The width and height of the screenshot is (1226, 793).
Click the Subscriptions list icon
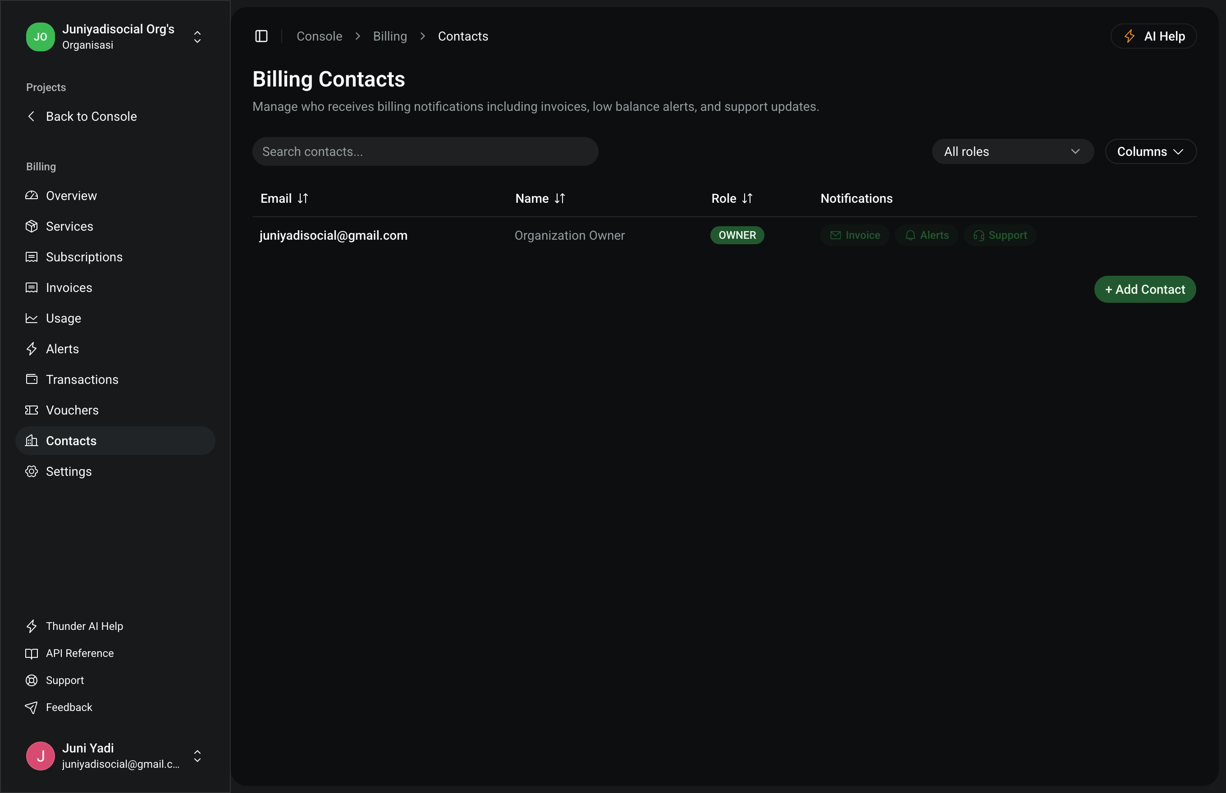tap(32, 257)
